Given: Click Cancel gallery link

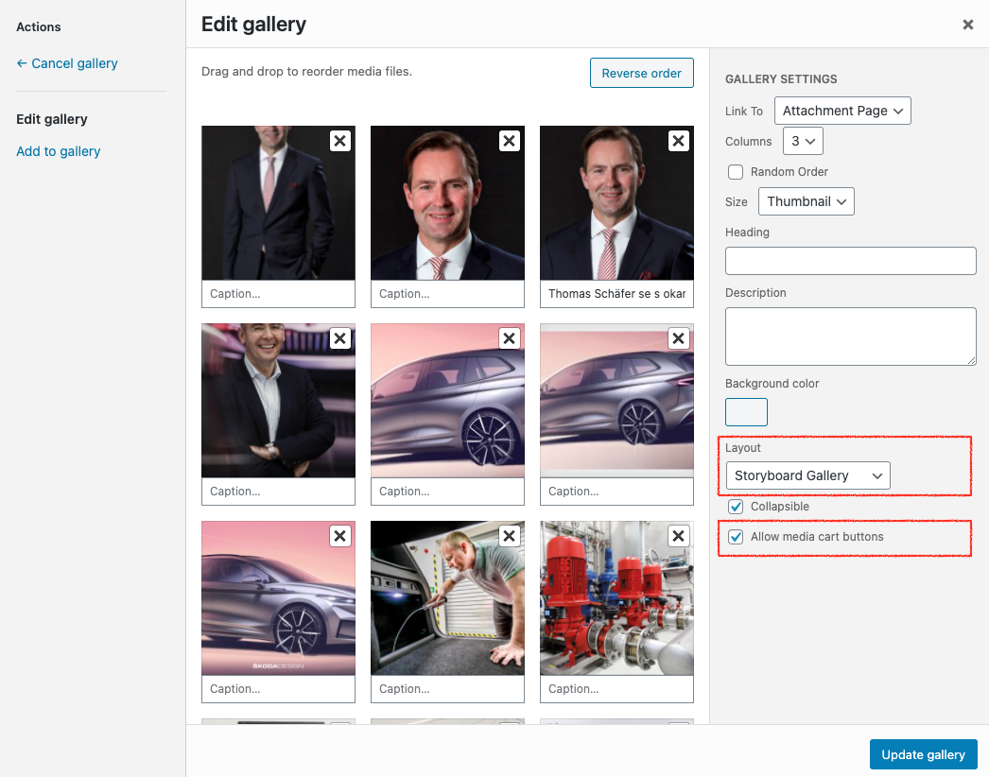Looking at the screenshot, I should click(67, 63).
